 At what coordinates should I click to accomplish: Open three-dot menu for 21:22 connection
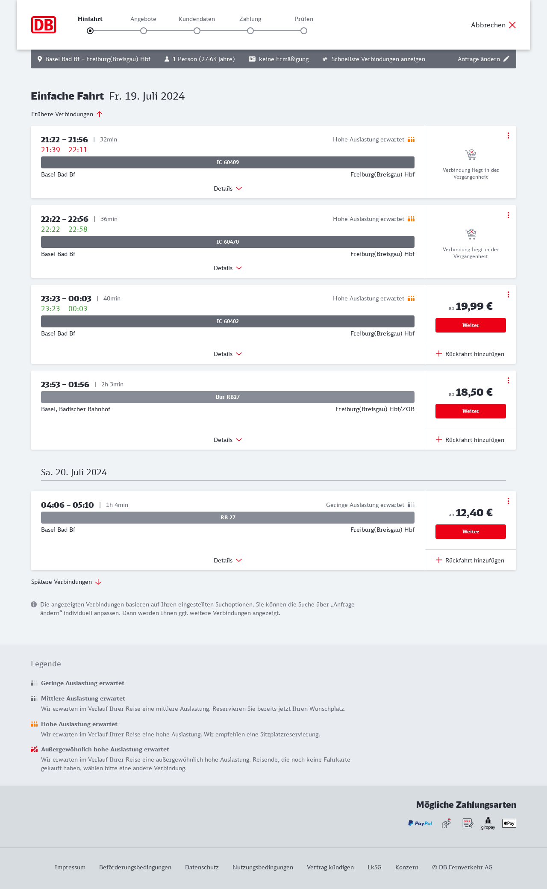click(x=508, y=135)
